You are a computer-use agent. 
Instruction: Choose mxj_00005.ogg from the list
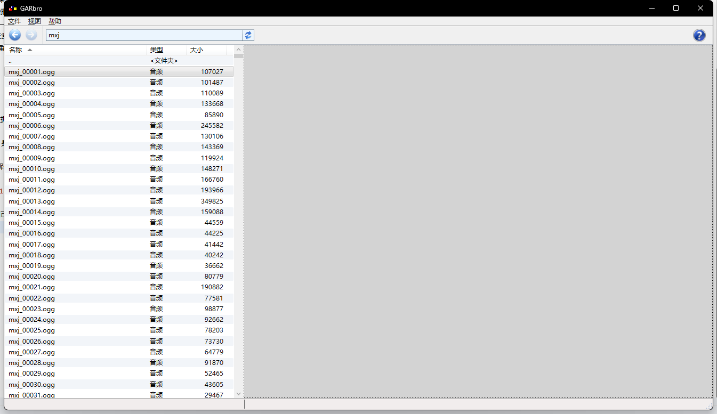point(119,115)
